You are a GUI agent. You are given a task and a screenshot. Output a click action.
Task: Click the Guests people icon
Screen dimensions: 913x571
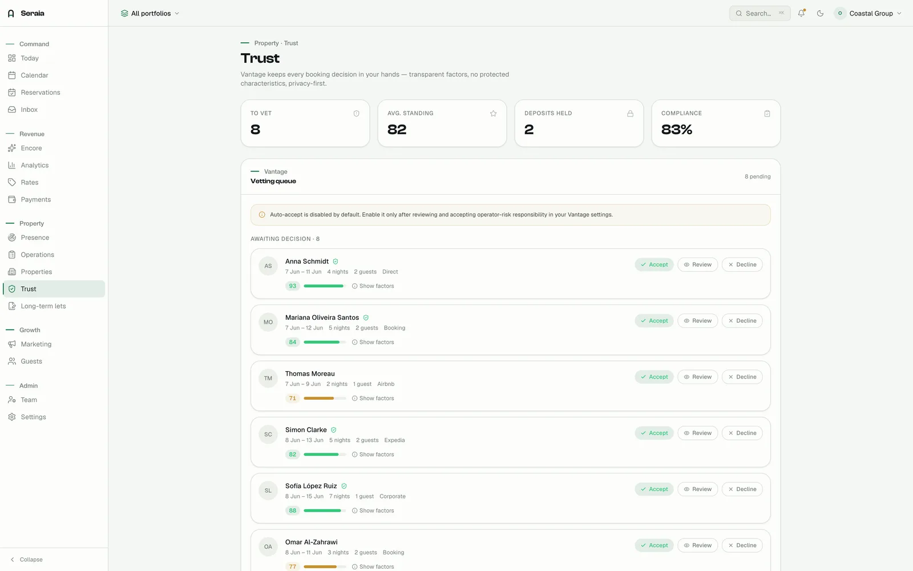12,361
